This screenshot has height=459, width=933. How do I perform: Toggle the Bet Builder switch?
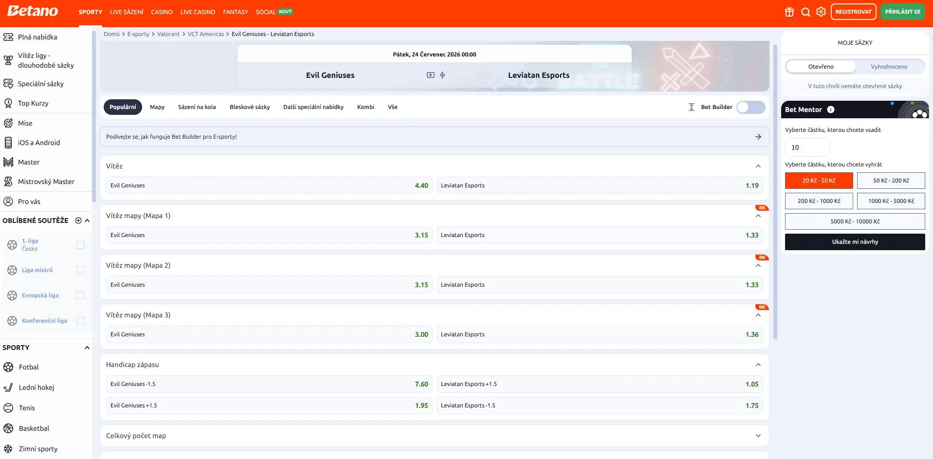click(x=751, y=107)
